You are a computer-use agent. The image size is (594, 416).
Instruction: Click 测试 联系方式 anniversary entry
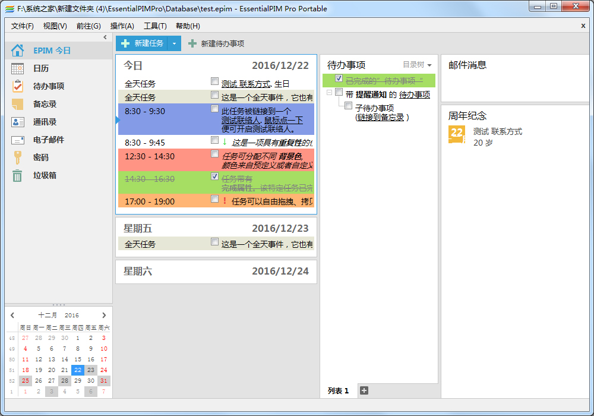pos(497,131)
